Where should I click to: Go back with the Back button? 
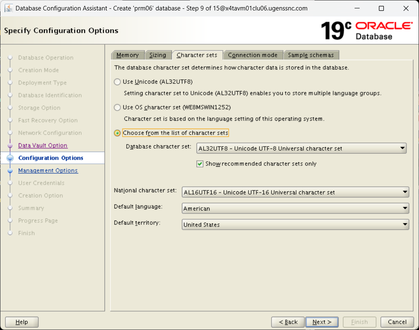click(288, 322)
